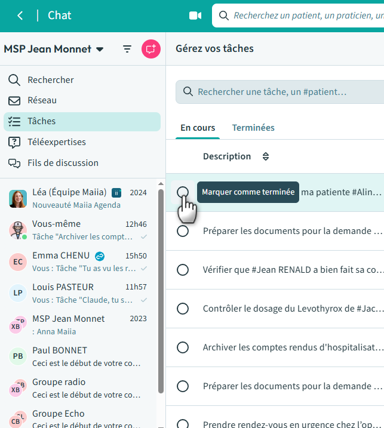The height and width of the screenshot is (428, 384).
Task: Switch to the Terminées tab
Action: [x=253, y=128]
